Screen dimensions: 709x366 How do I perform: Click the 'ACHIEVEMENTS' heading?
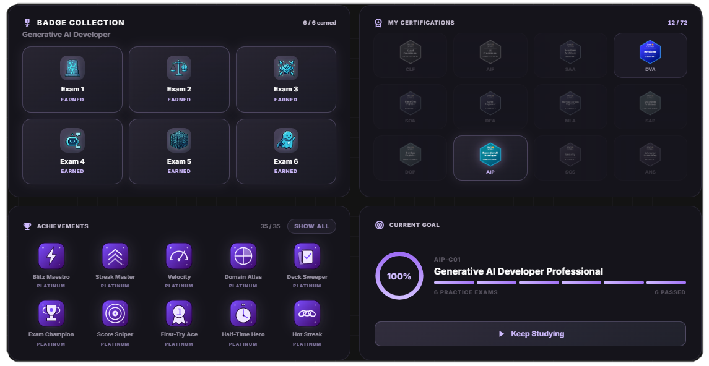tap(63, 226)
